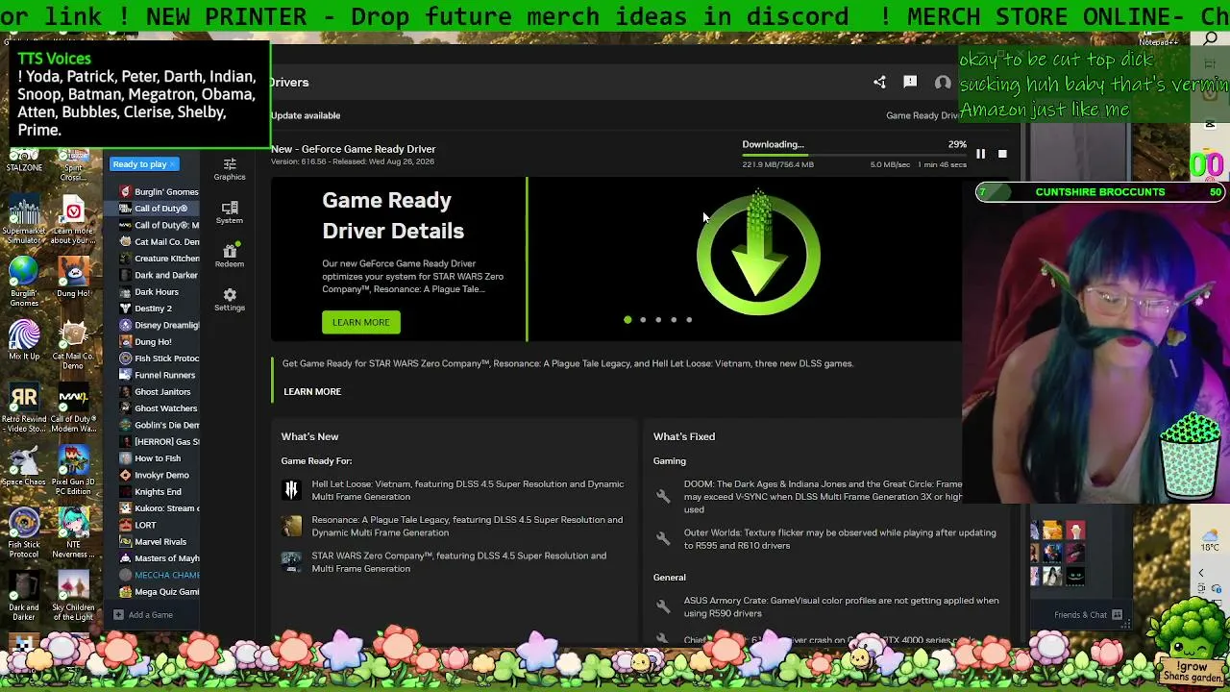Stop the driver download
Viewport: 1230px width, 692px height.
pyautogui.click(x=1002, y=154)
